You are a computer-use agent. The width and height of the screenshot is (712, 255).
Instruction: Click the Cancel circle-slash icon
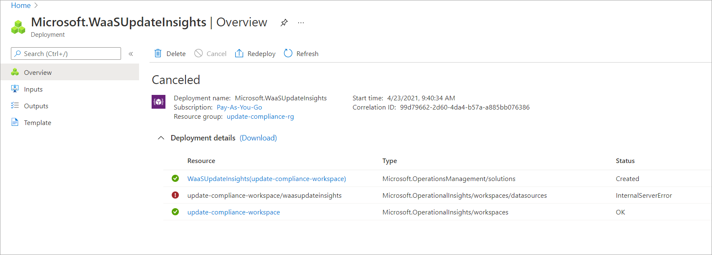coord(199,53)
